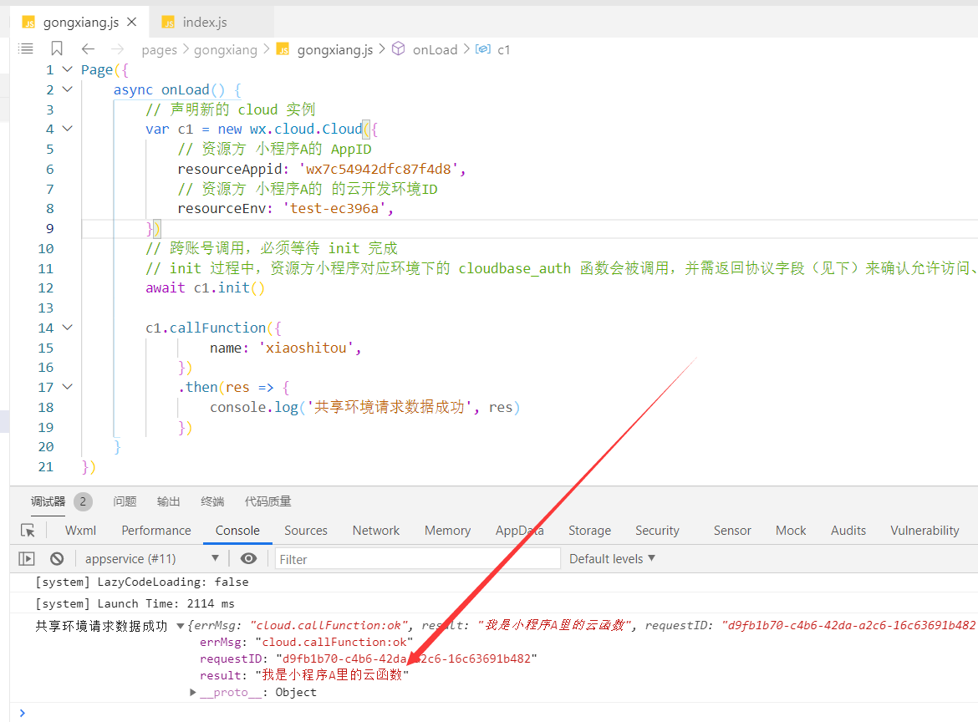Click the result property line in console

coord(304,675)
